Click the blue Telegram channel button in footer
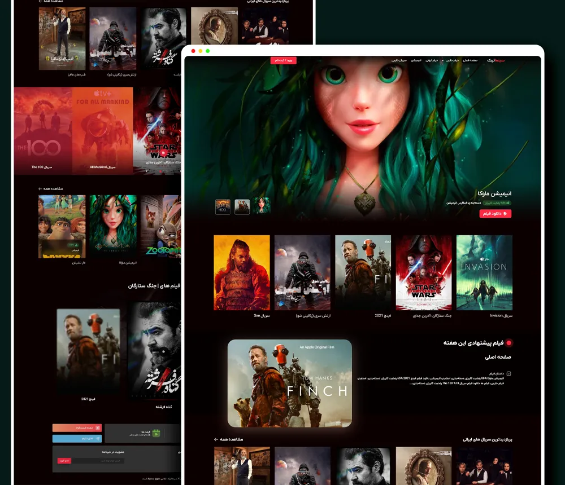Screen dimensions: 565x485 [77, 439]
